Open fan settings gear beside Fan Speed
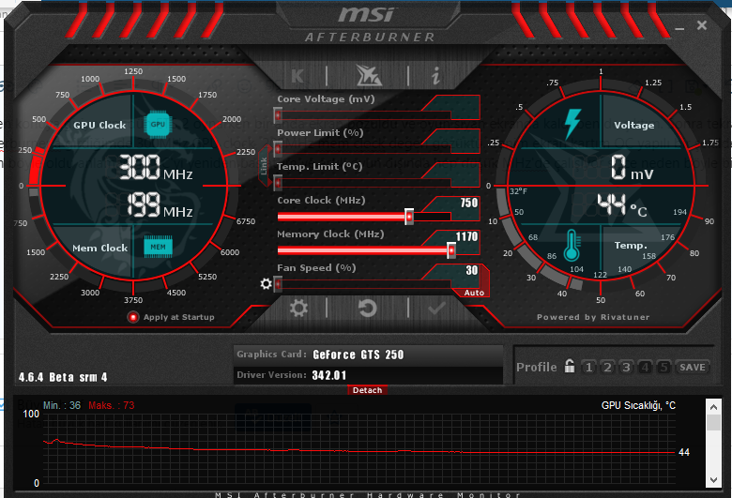 coord(266,283)
